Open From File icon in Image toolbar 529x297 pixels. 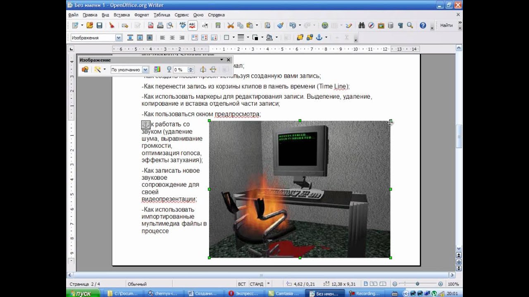85,70
